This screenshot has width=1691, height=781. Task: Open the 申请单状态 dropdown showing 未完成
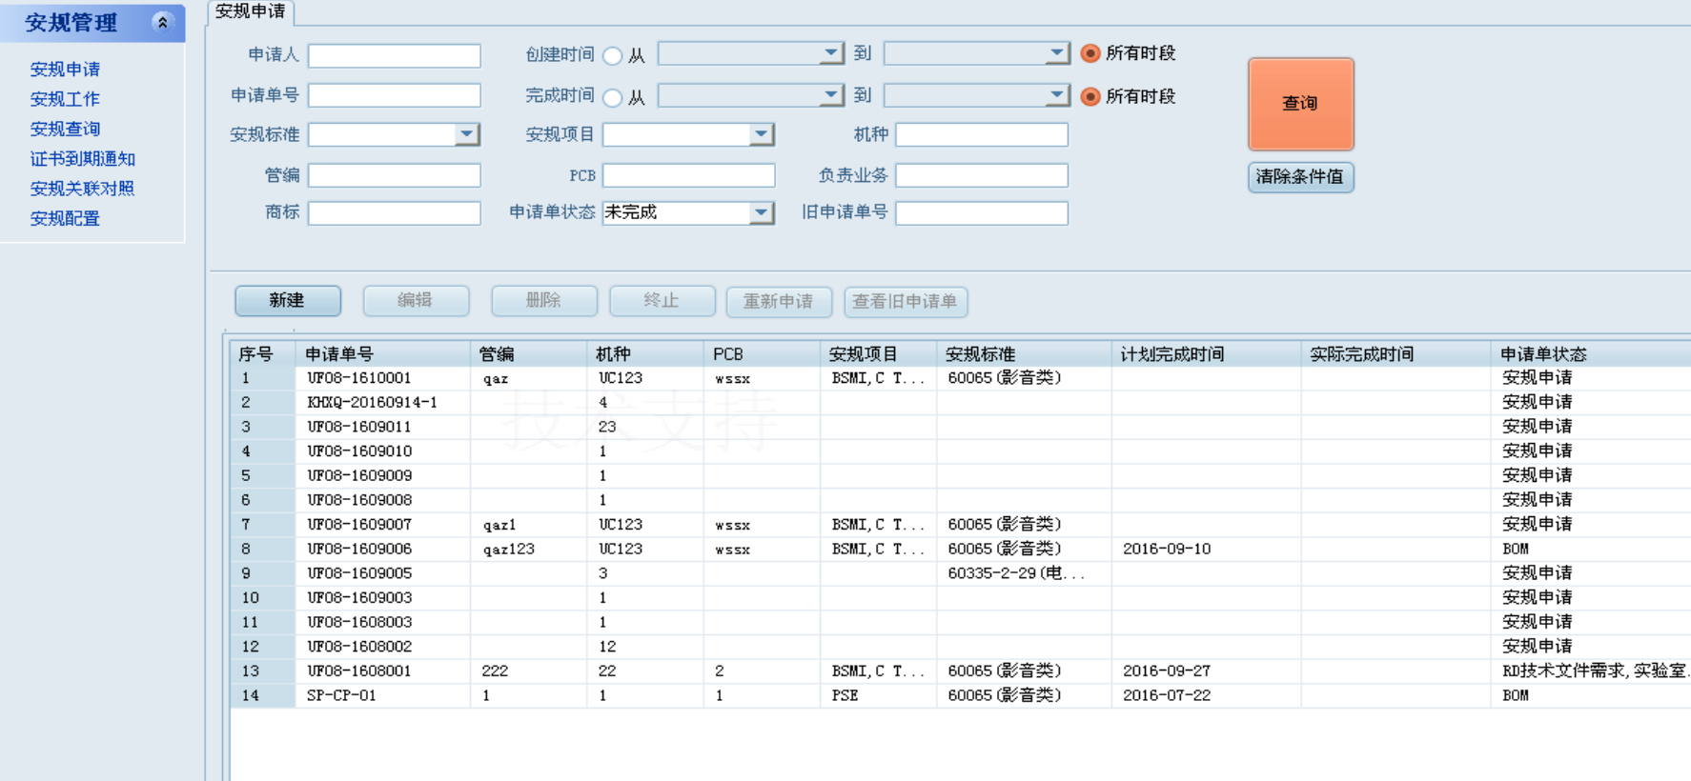pos(761,212)
